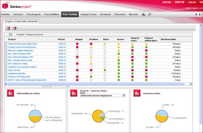Click the Log out link

click(192, 2)
